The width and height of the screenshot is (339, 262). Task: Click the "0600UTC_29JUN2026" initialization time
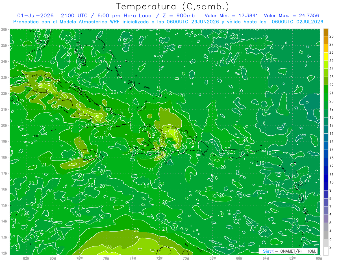pyautogui.click(x=193, y=22)
